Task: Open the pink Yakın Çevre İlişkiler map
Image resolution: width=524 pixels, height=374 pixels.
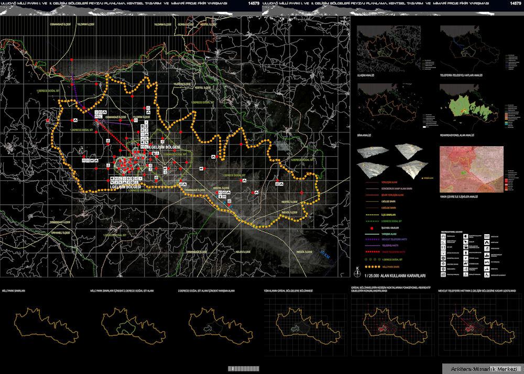Action: coord(472,169)
